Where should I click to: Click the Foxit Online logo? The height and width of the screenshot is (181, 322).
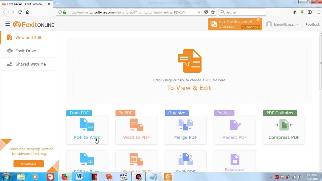[33, 24]
